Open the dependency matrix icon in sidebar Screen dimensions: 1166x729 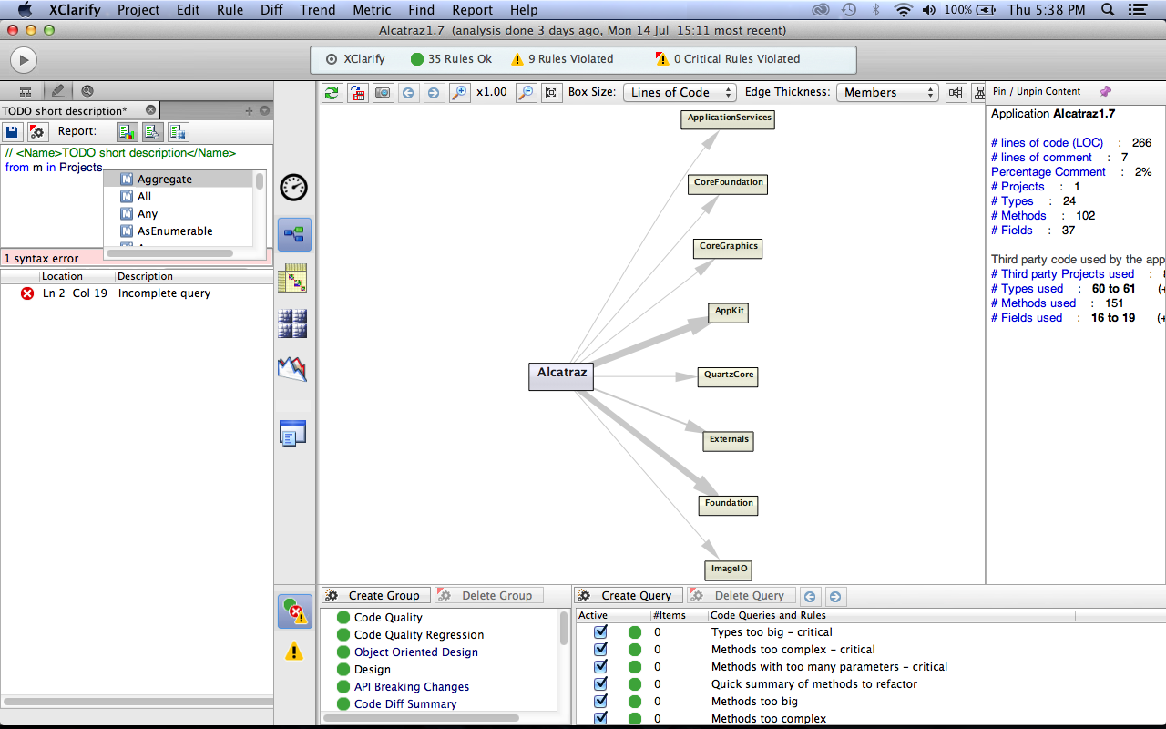pyautogui.click(x=293, y=278)
